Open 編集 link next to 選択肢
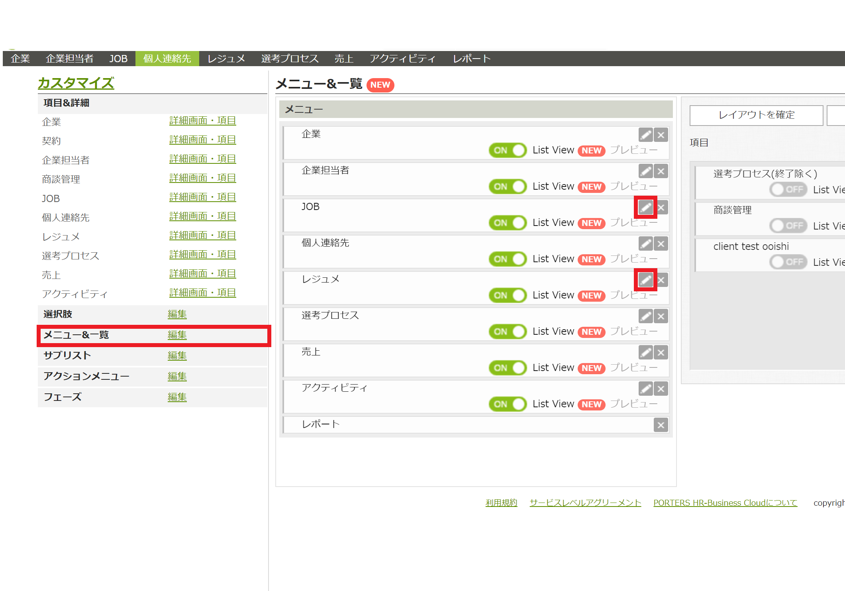The height and width of the screenshot is (591, 845). (x=177, y=314)
